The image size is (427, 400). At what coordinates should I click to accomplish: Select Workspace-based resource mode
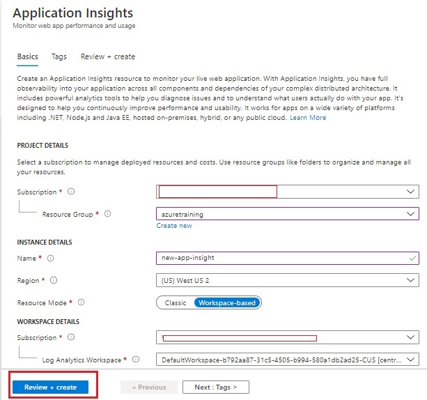click(x=226, y=303)
